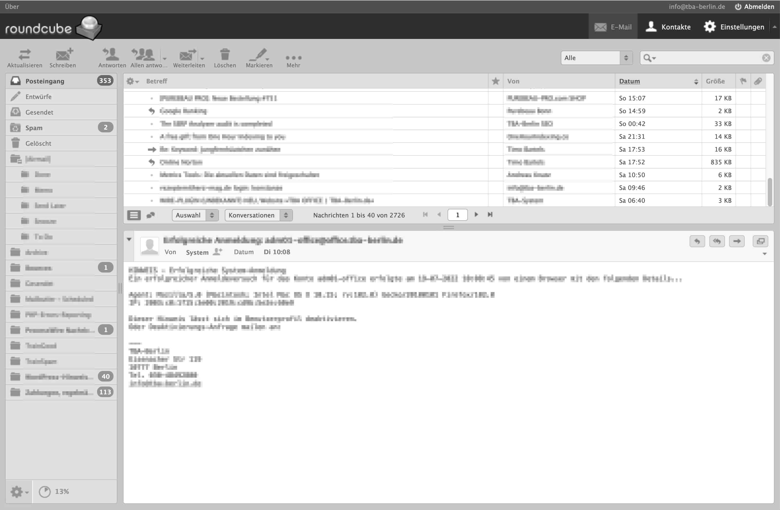Click the 13% storage quota indicator
Viewport: 780px width, 510px height.
(54, 491)
